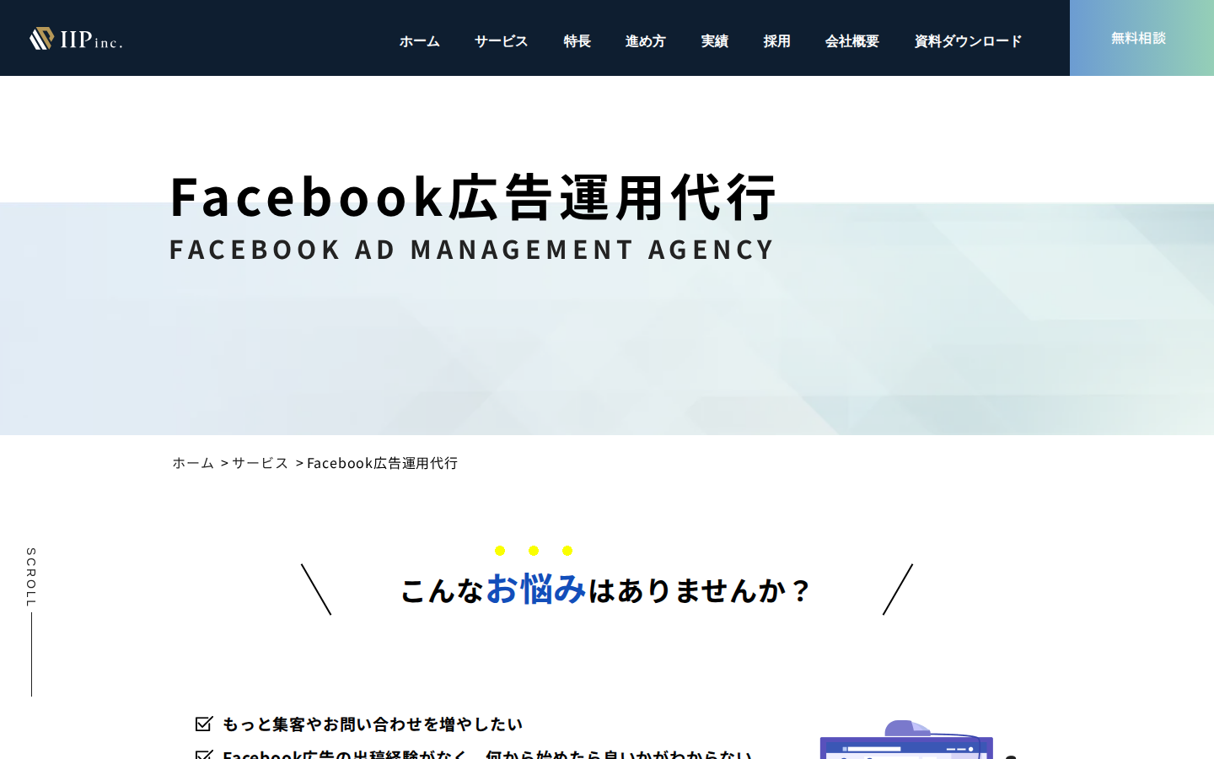Screen dimensions: 1214x759
Task: Click the Facebook広告運用代行 page heading
Action: point(472,196)
